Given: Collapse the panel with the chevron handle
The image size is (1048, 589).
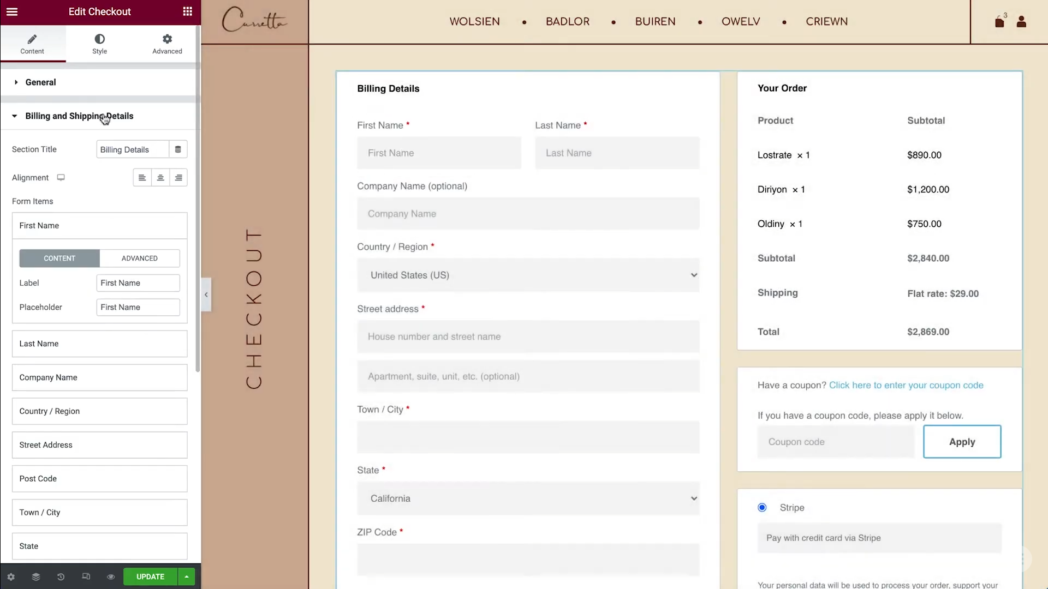Looking at the screenshot, I should pyautogui.click(x=206, y=294).
